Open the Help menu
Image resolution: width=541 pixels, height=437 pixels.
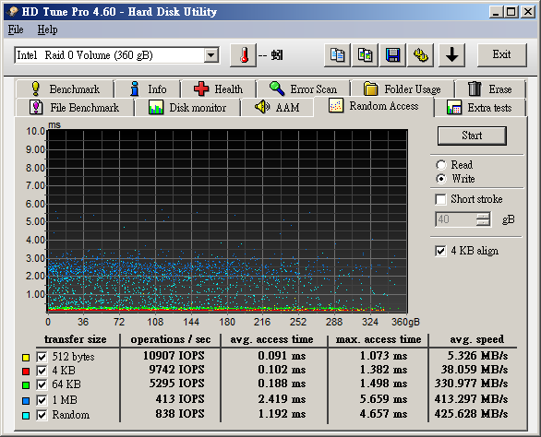(47, 30)
